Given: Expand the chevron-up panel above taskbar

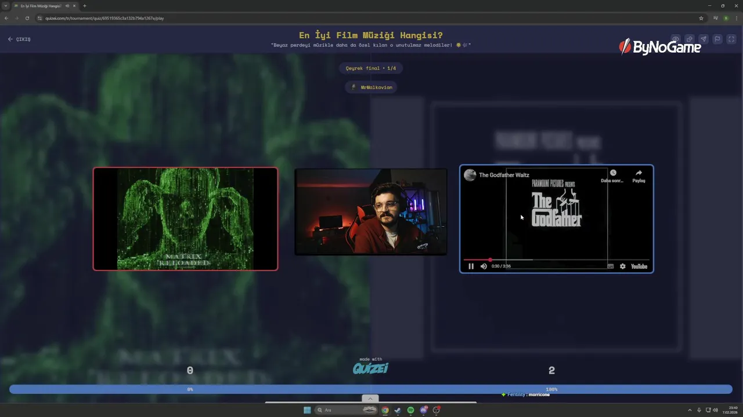Looking at the screenshot, I should coord(370,398).
